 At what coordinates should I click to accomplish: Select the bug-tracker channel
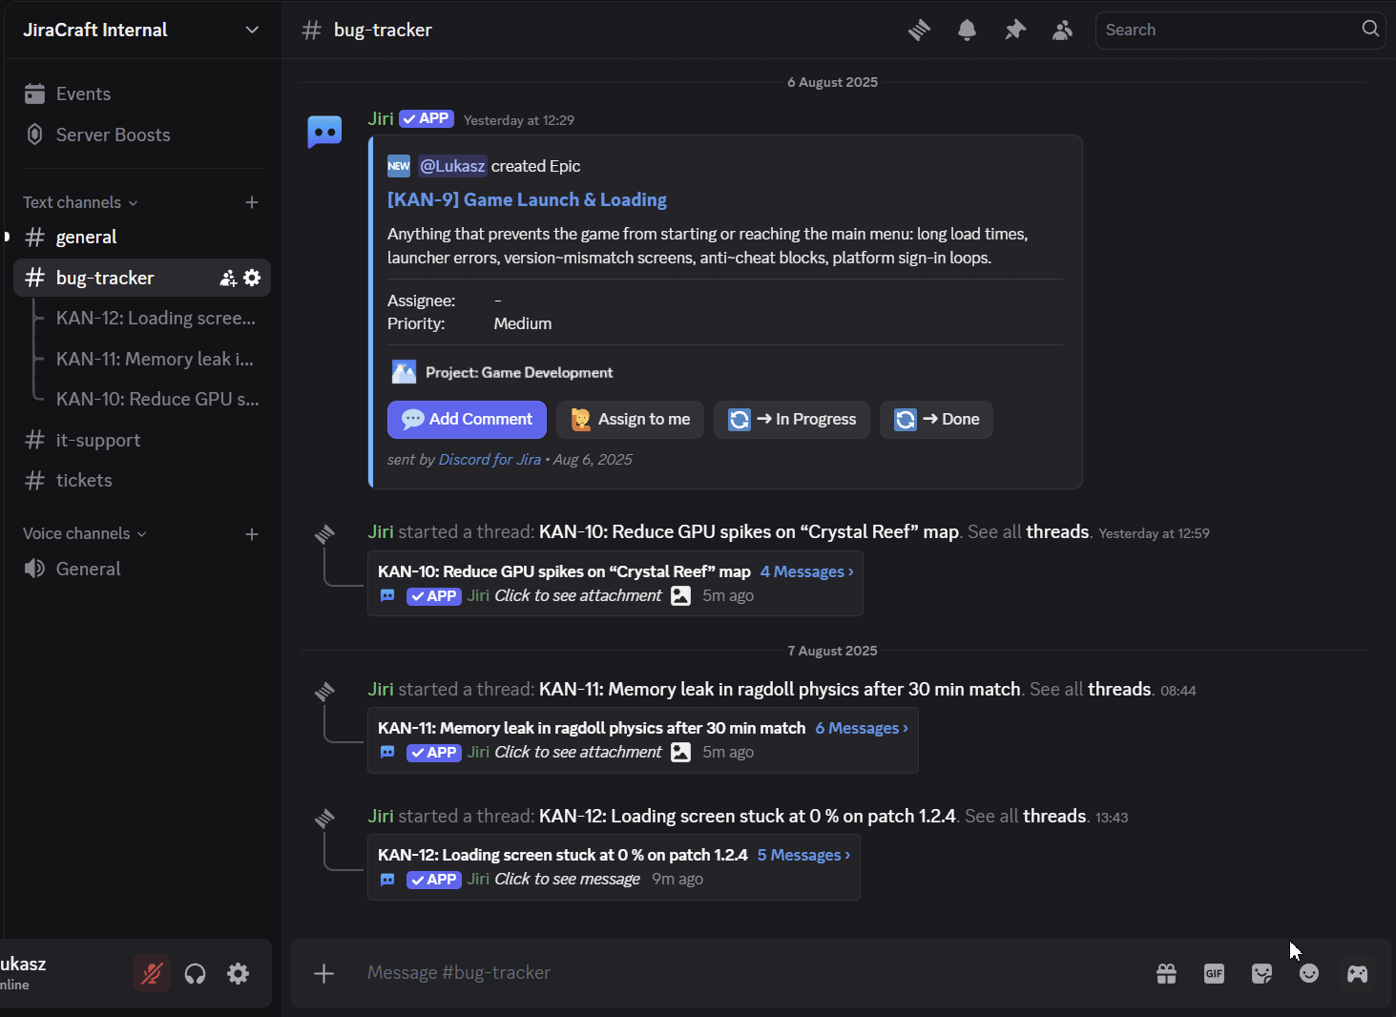click(x=141, y=278)
